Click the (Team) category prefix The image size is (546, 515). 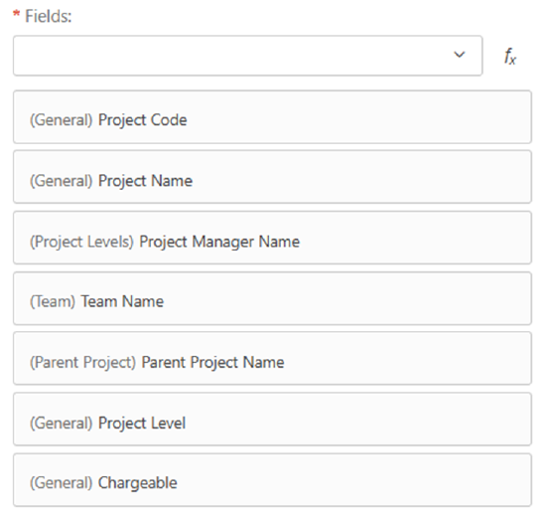pos(53,301)
